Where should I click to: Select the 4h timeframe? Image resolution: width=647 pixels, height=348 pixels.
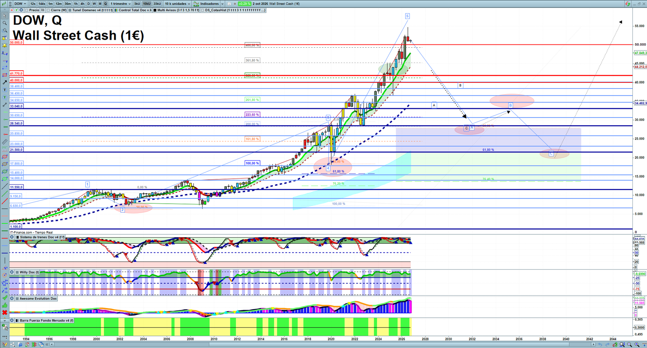(82, 4)
